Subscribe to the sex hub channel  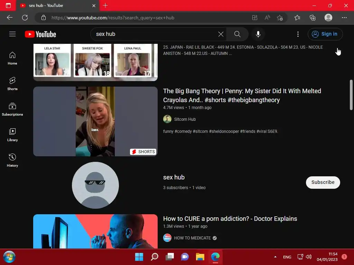323,182
